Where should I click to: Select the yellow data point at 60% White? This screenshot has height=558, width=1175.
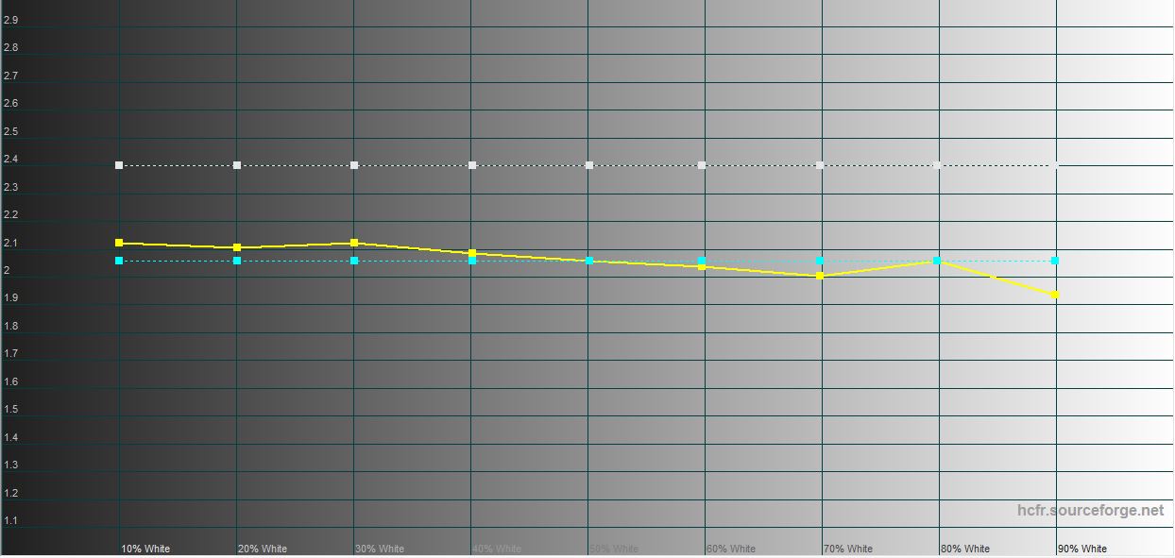tap(702, 267)
